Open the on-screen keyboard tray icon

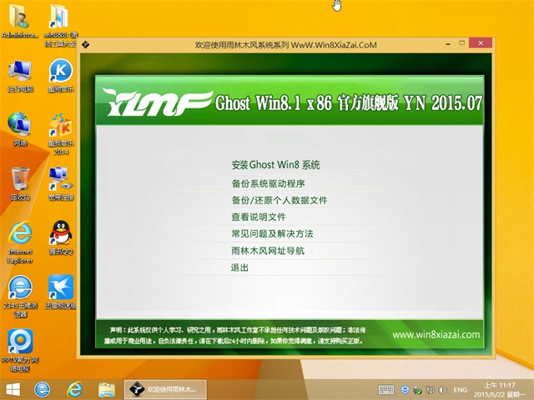pos(385,389)
